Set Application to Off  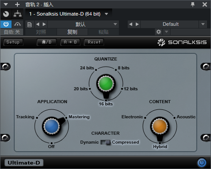(51, 147)
